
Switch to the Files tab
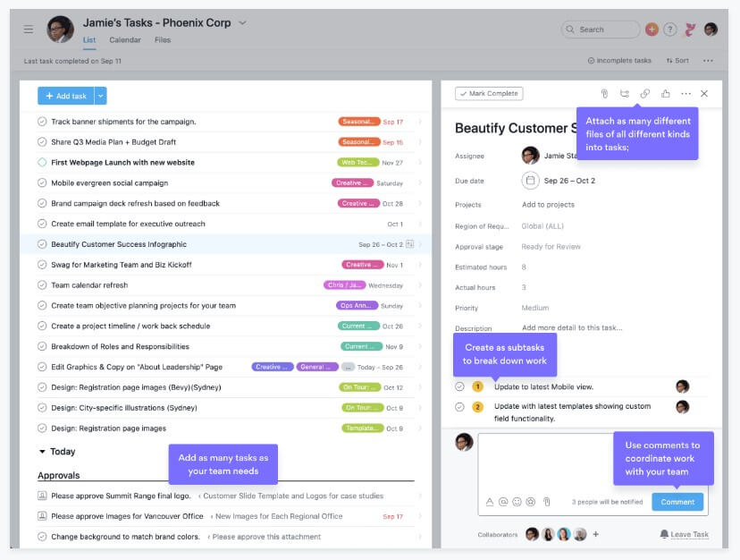(163, 39)
